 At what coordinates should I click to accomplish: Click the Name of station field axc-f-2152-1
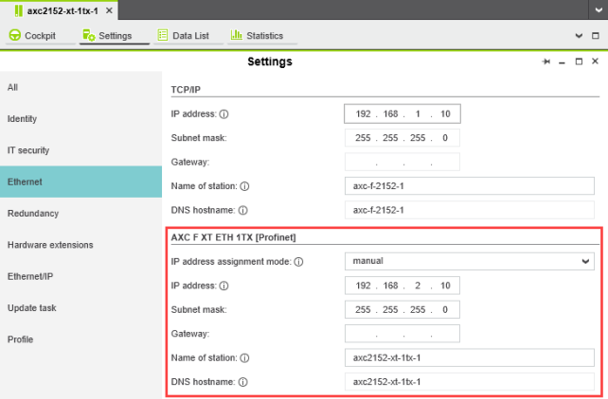coord(469,186)
